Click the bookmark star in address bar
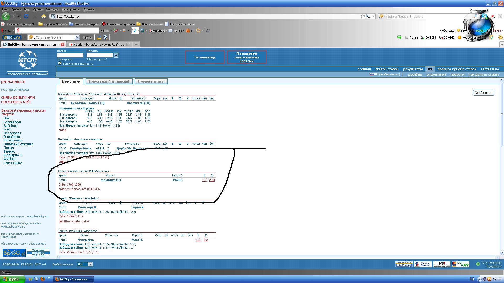The height and width of the screenshot is (283, 504). point(363,16)
